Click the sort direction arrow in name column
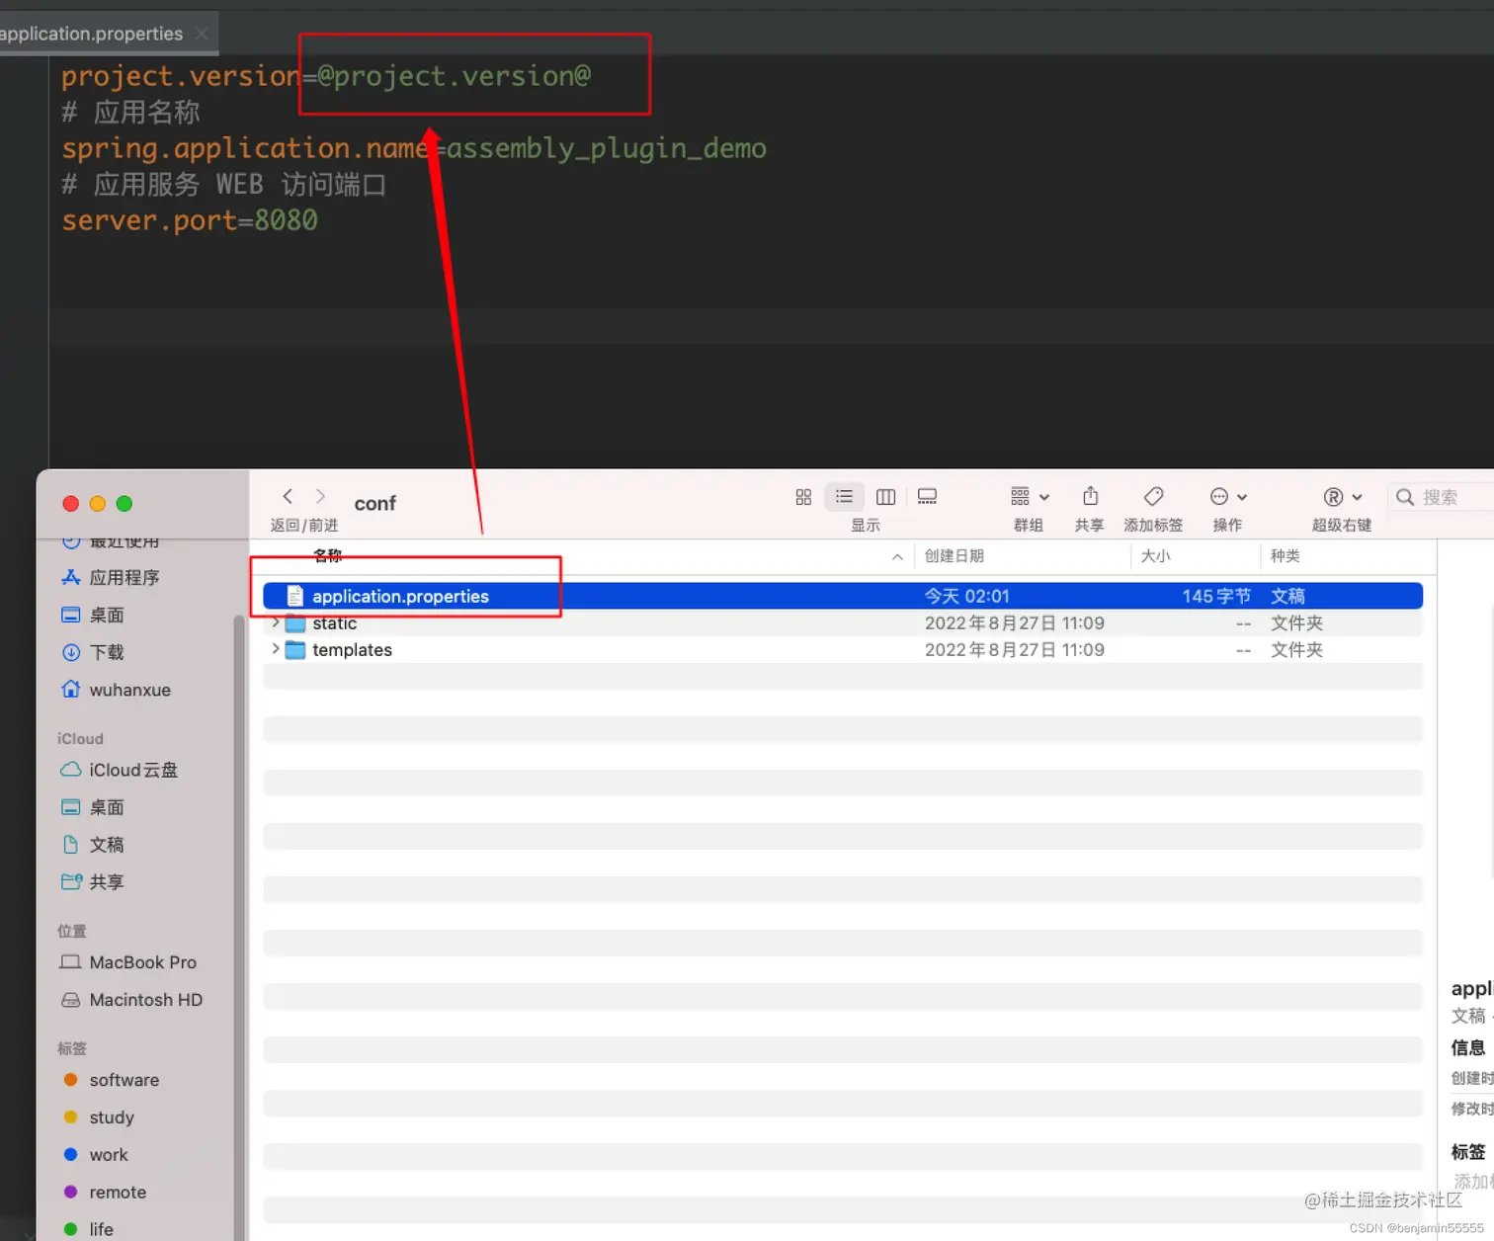Screen dimensions: 1494x1241 coord(897,556)
